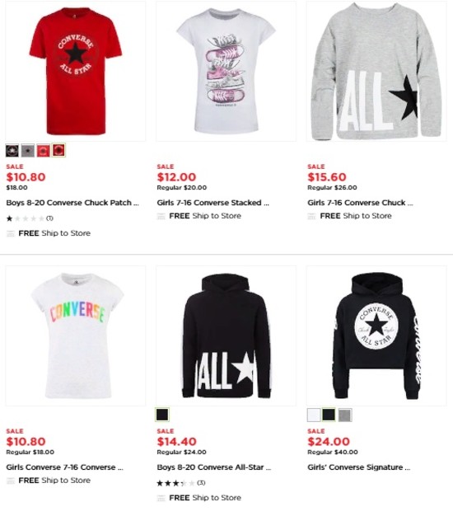This screenshot has height=516, width=453.
Task: View the one-star rating on Chuck Patch tee
Action: point(30,218)
